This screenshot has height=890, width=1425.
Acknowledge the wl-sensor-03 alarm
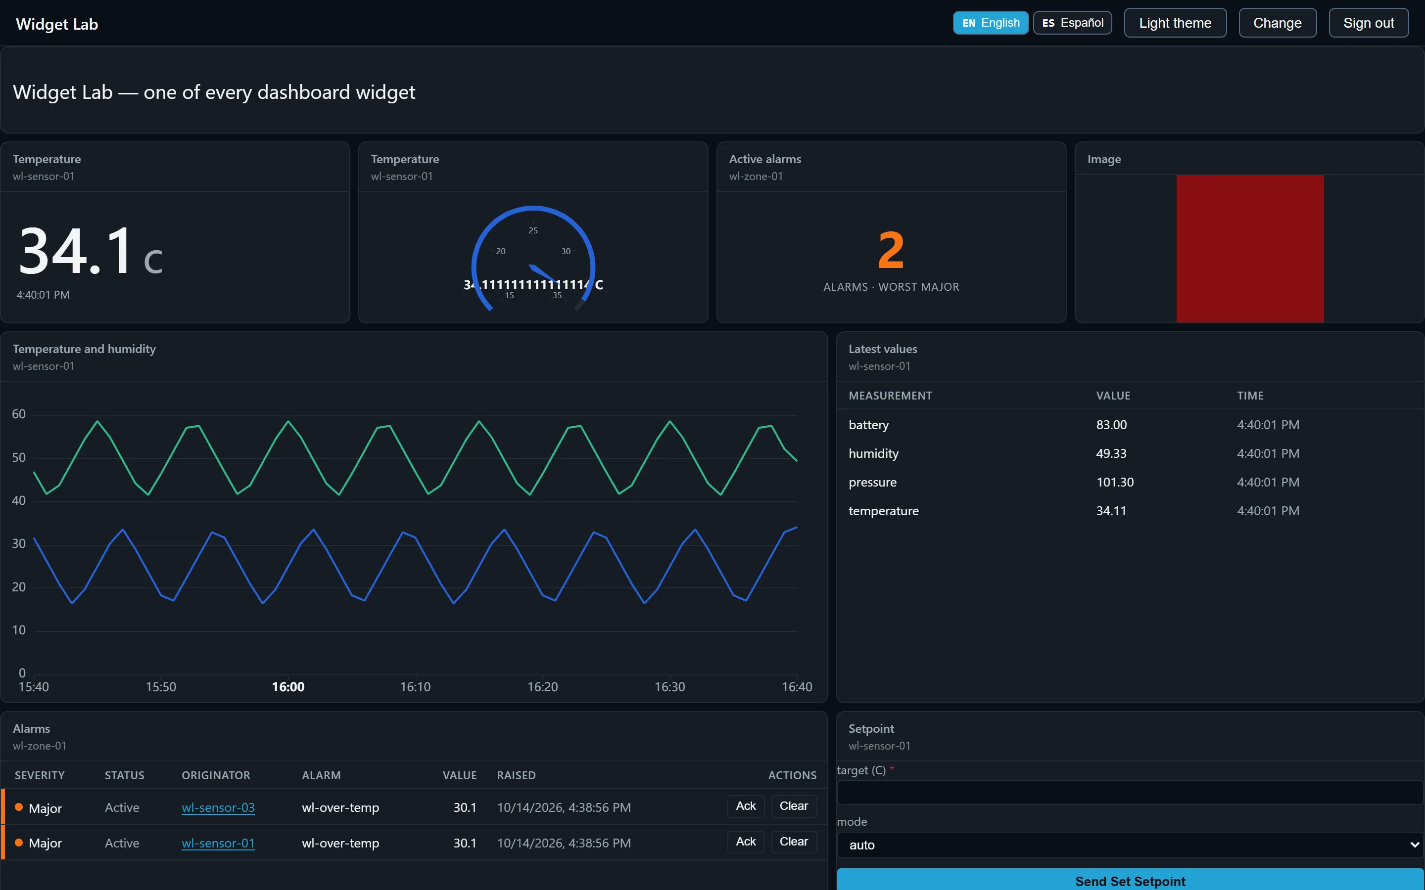[746, 806]
